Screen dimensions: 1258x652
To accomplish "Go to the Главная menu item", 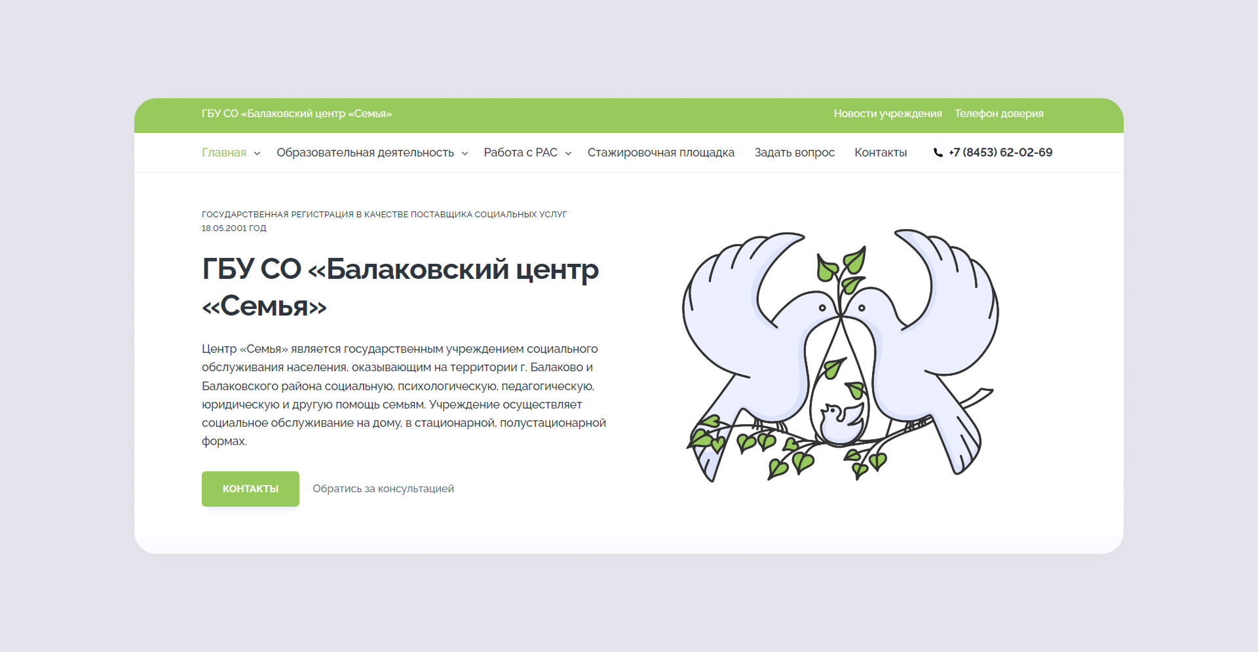I will tap(223, 153).
